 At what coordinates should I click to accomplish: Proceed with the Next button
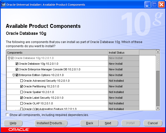coord(109,123)
